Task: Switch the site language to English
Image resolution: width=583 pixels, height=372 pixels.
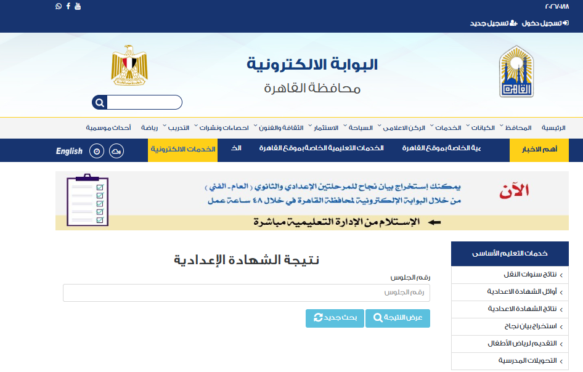Action: (x=69, y=151)
